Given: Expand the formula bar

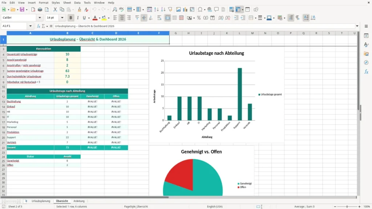Looking at the screenshot, I should tap(357, 26).
